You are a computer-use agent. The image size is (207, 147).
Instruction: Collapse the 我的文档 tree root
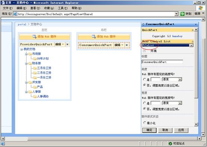pyautogui.click(x=22, y=50)
